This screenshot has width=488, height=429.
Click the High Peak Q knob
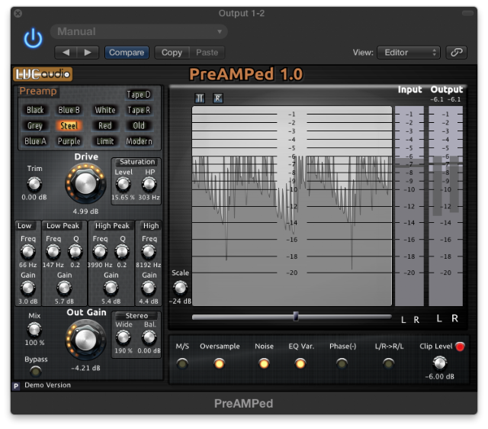[122, 252]
